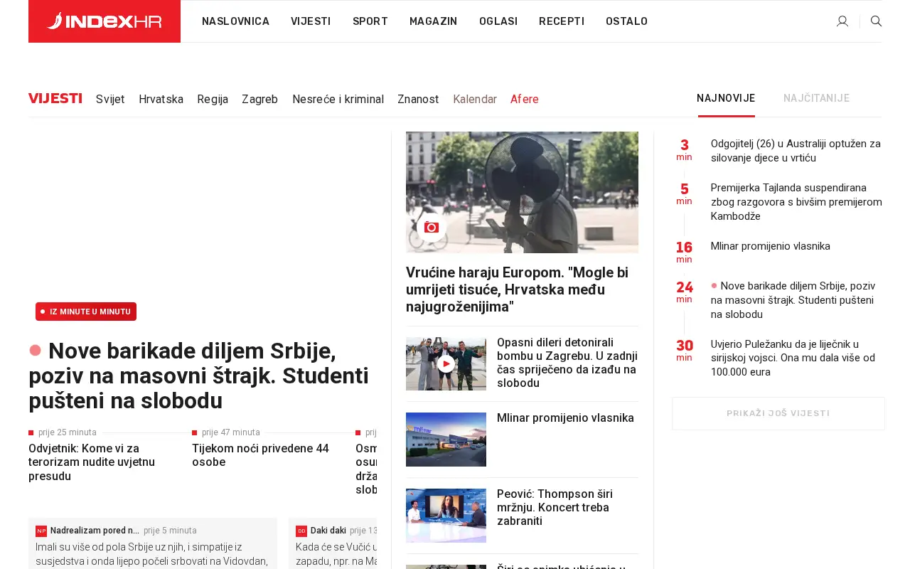Image resolution: width=910 pixels, height=569 pixels.
Task: Open the Magazin menu item
Action: 434,21
